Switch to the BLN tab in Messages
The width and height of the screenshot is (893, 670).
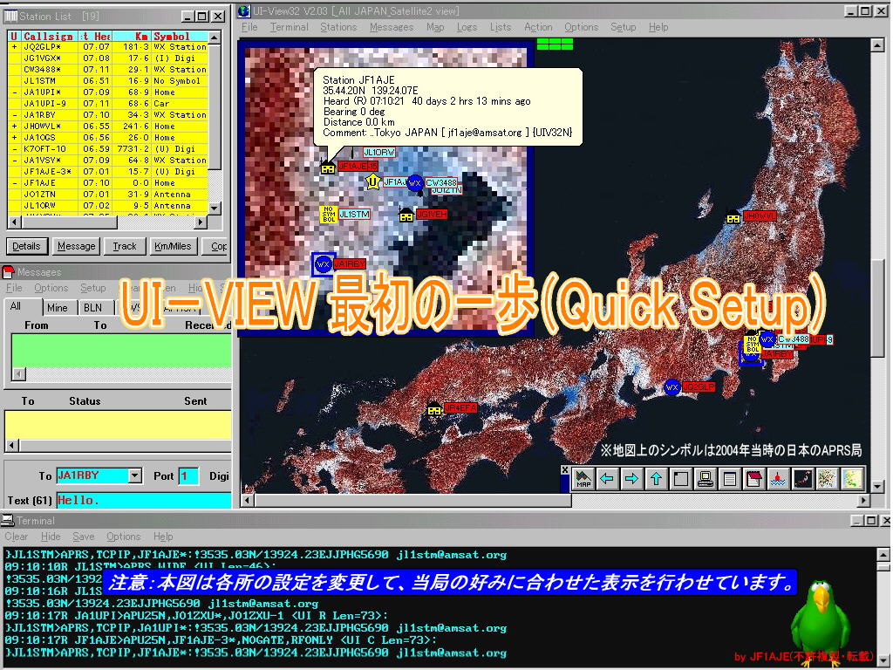pyautogui.click(x=92, y=308)
